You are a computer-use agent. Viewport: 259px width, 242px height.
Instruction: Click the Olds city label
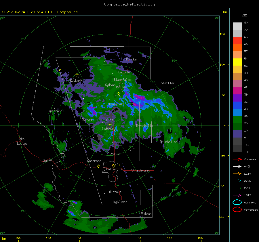[110, 120]
